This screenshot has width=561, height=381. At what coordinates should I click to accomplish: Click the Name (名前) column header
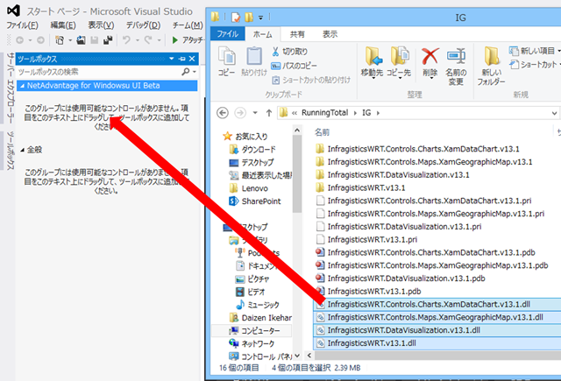tap(322, 132)
